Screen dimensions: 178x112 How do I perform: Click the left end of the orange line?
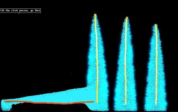(4, 101)
